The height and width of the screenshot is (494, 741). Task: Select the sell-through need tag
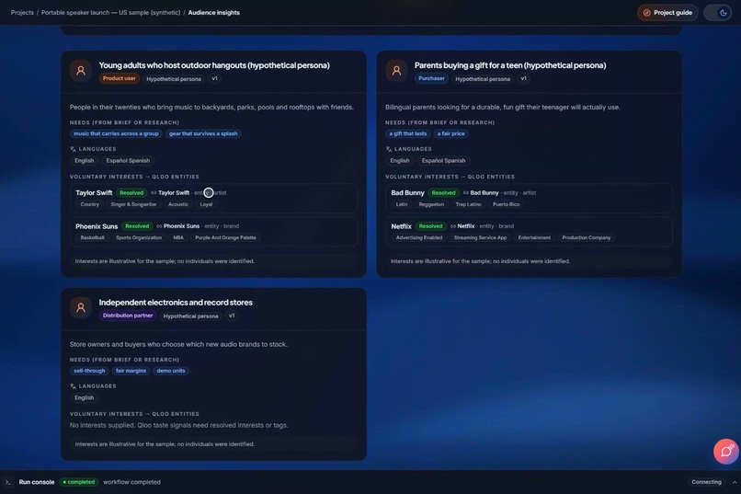pos(89,371)
